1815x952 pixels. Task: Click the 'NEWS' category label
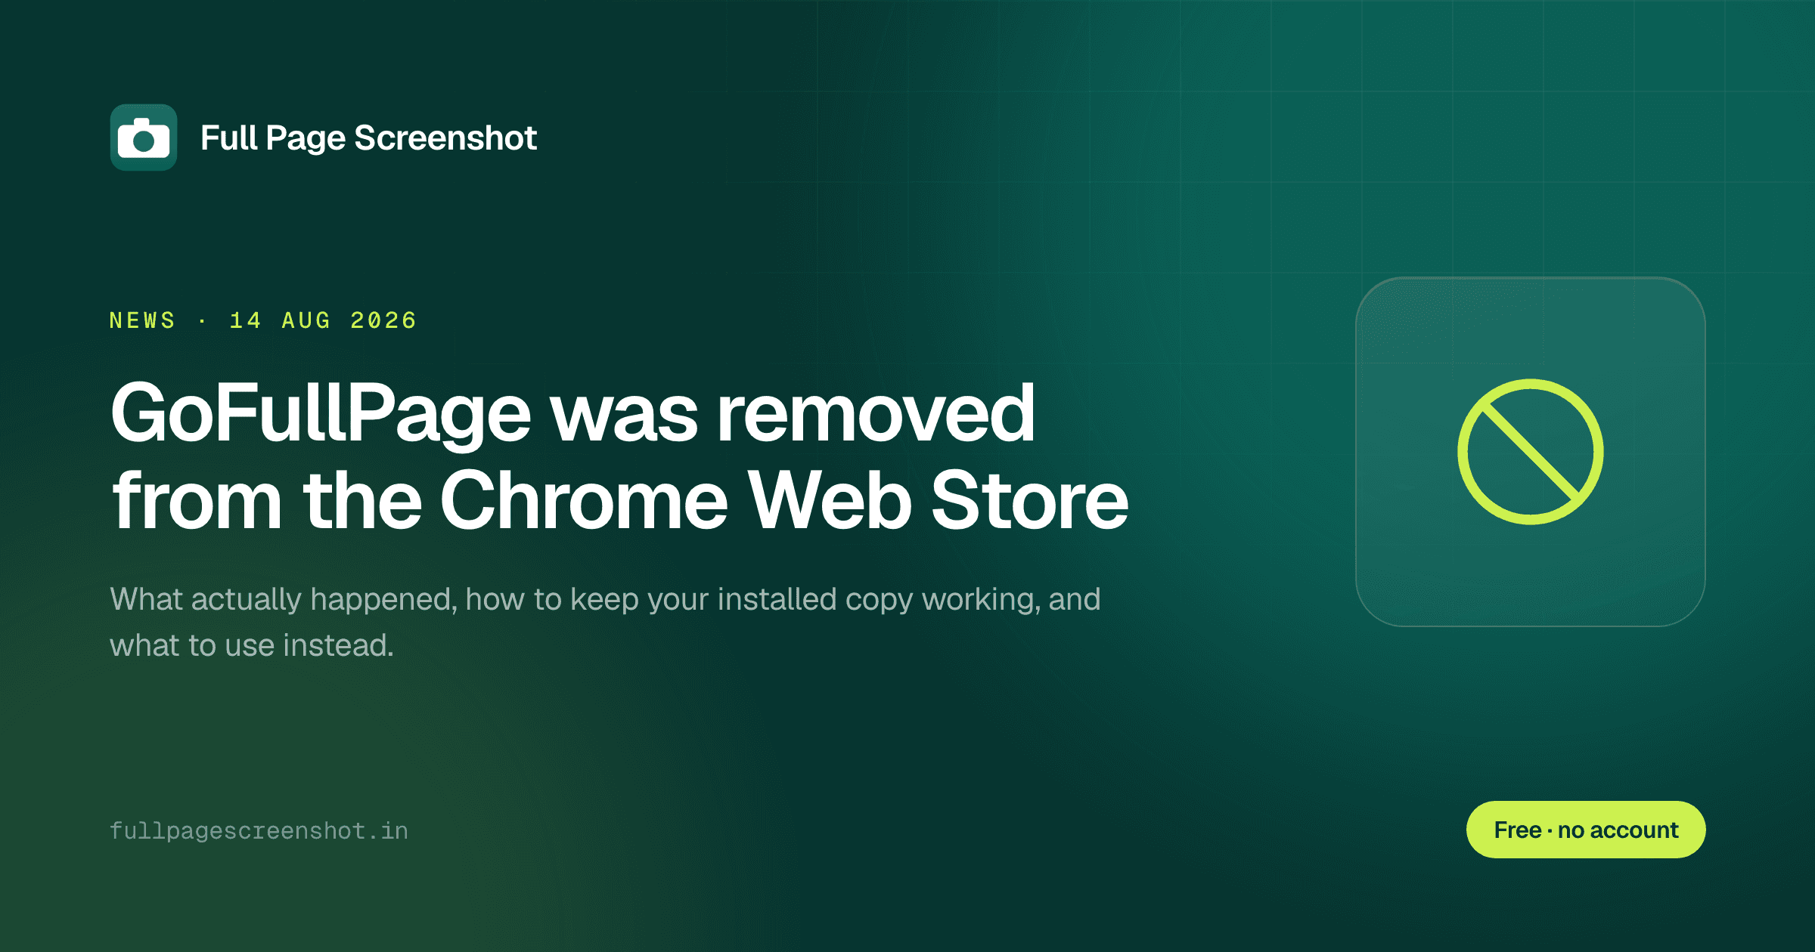(142, 320)
